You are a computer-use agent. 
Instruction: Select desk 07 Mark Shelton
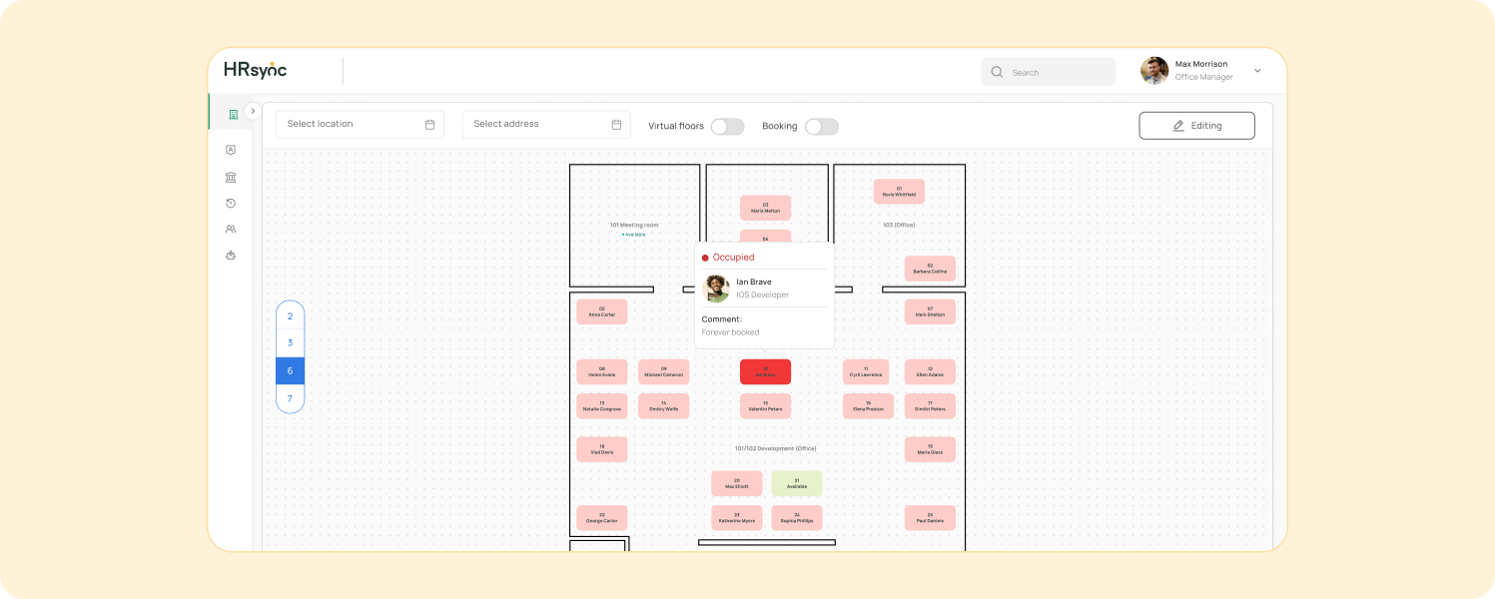coord(930,311)
